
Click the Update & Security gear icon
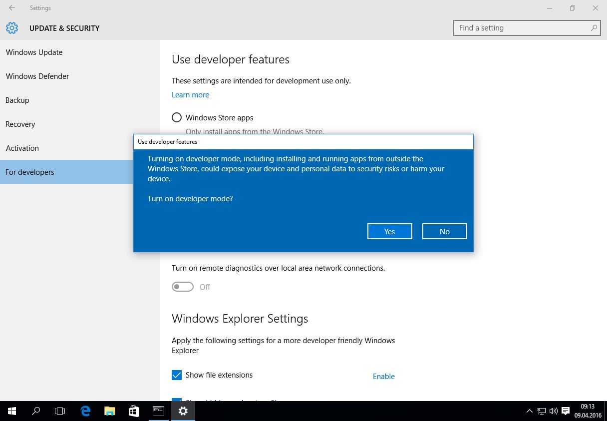(12, 28)
